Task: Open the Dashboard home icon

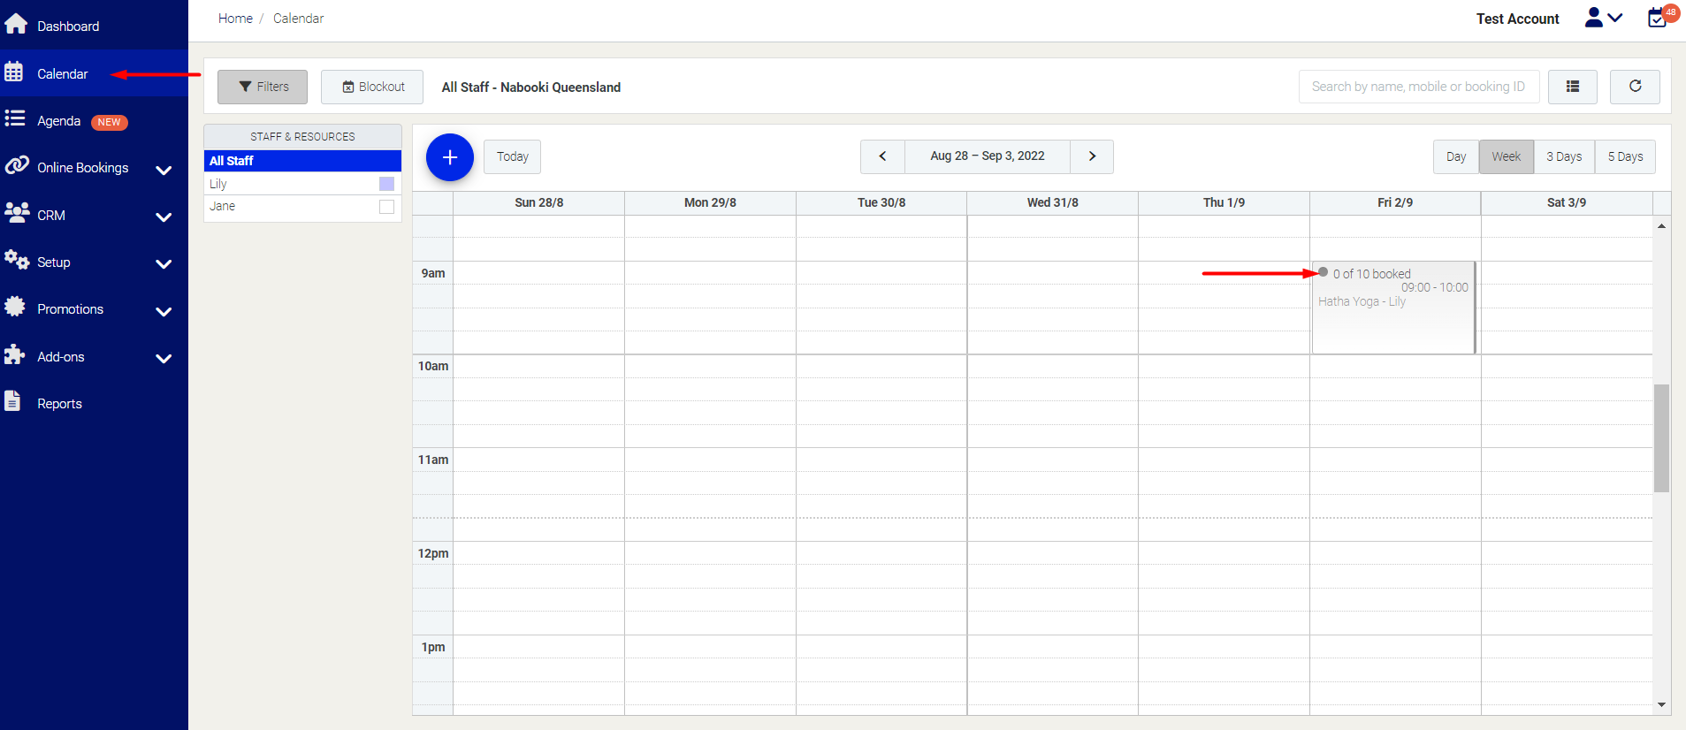Action: [16, 24]
